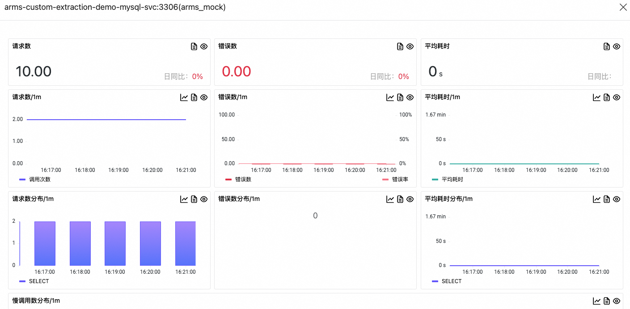630x309 pixels.
Task: Click chart icon in 错误数/1m panel
Action: pos(390,97)
